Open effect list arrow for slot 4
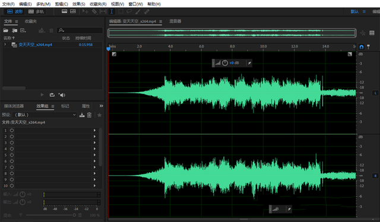 [x=95, y=149]
